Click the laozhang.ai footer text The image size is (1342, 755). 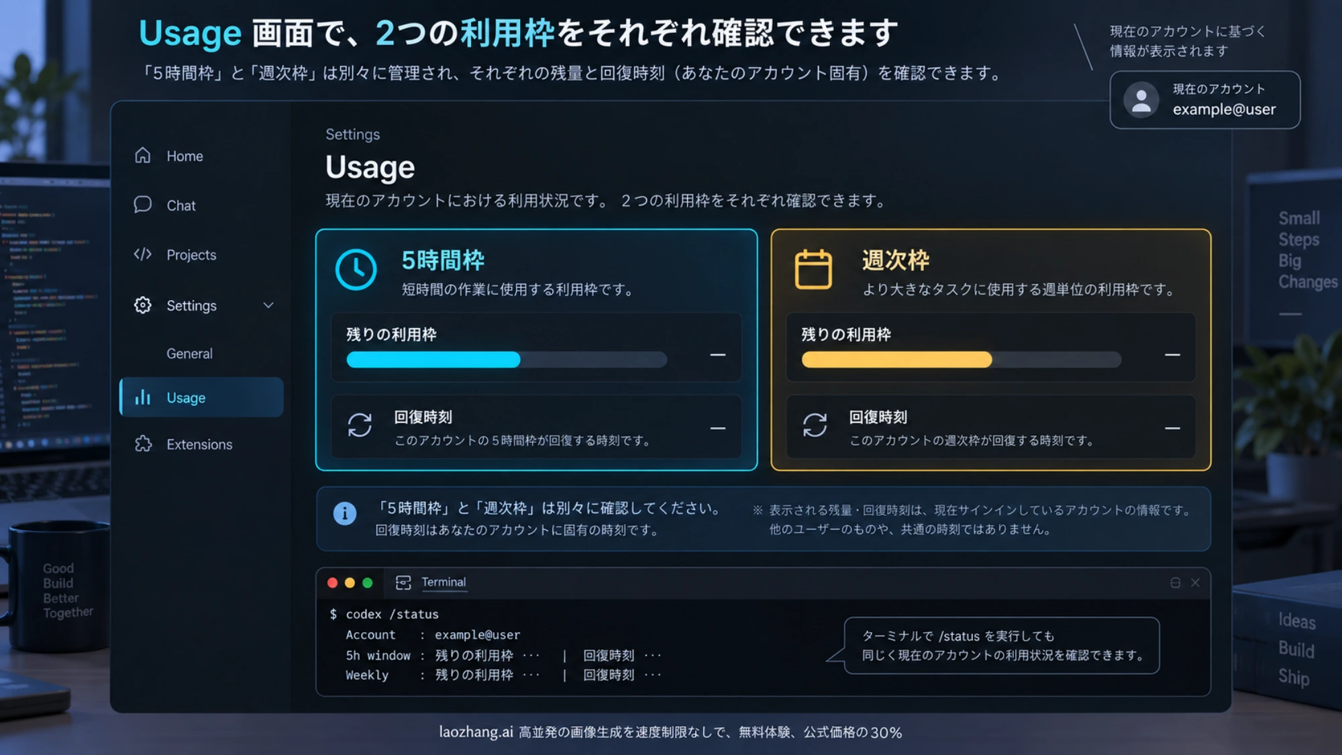[x=670, y=732]
